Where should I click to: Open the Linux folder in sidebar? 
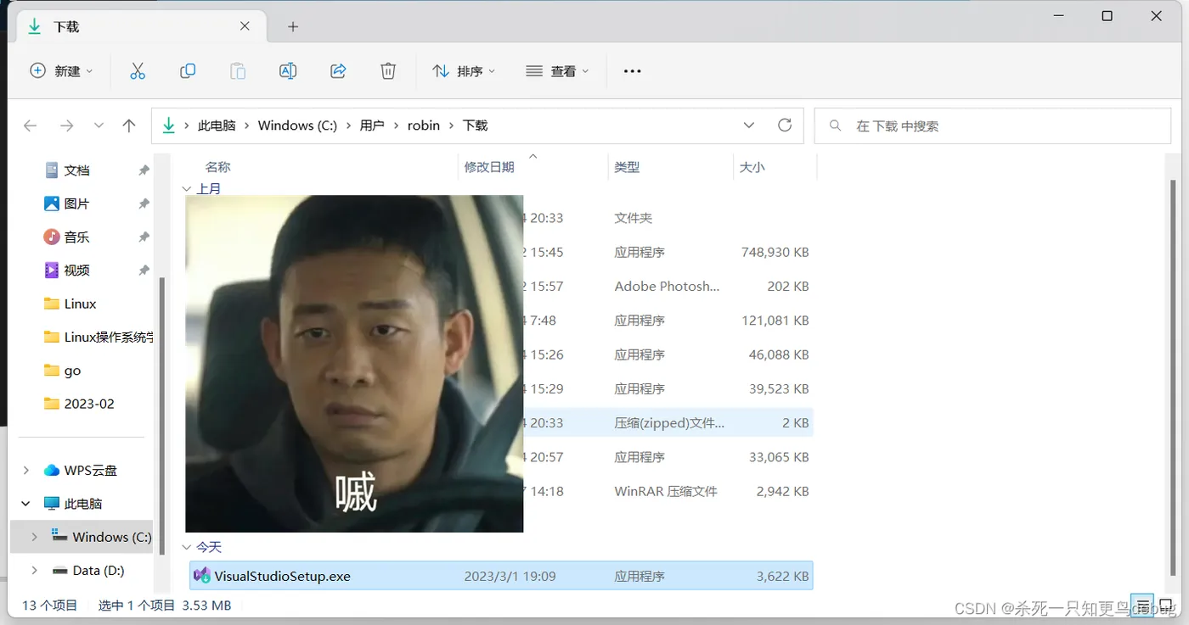point(80,304)
